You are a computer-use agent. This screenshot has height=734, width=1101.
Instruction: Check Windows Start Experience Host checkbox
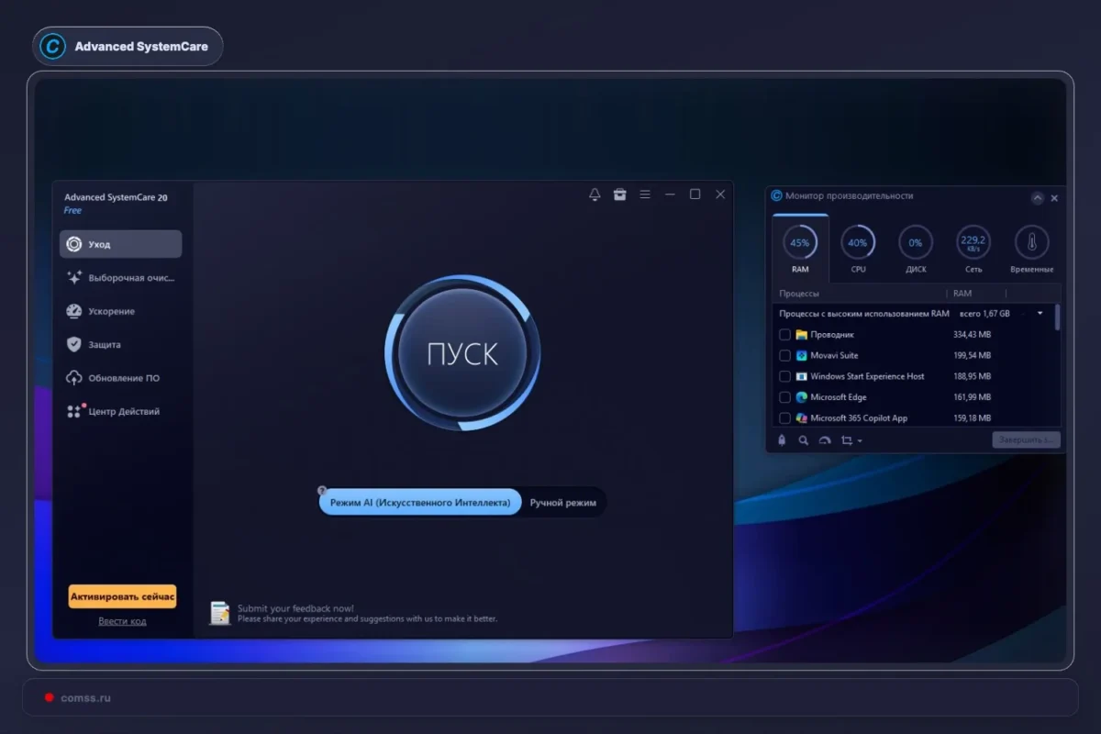[x=784, y=376]
